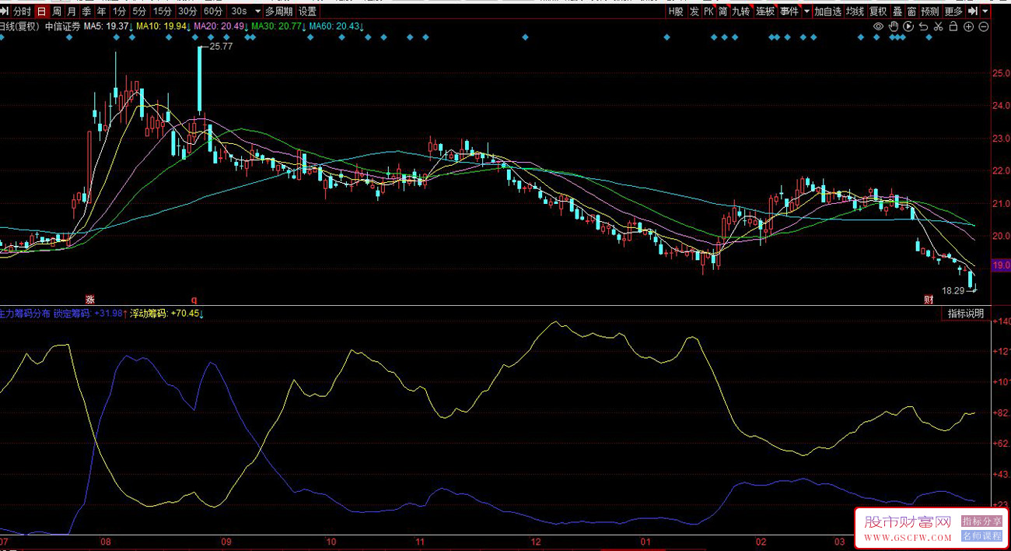Click the 25.77 high price label
The width and height of the screenshot is (1011, 551).
point(222,47)
